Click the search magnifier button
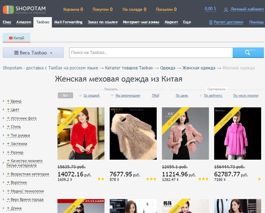This screenshot has width=265, height=213. tap(248, 53)
